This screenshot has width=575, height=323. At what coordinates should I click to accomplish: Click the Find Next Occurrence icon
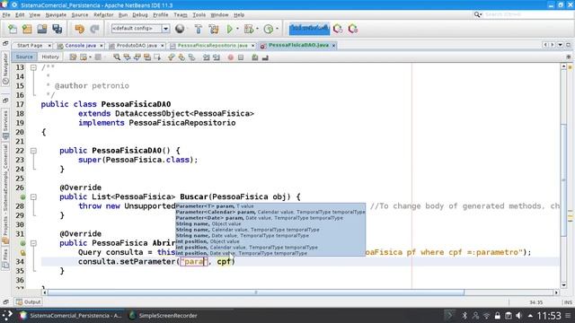pyautogui.click(x=137, y=57)
